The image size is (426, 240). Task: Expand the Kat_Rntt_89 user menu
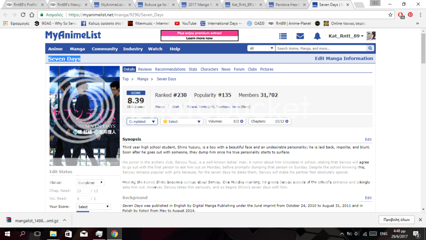(346, 36)
